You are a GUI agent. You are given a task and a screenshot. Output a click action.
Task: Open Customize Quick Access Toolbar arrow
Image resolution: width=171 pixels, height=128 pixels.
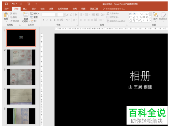[36, 4]
